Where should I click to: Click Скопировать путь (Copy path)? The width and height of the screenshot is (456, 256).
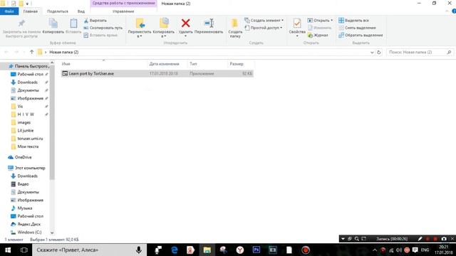point(103,28)
